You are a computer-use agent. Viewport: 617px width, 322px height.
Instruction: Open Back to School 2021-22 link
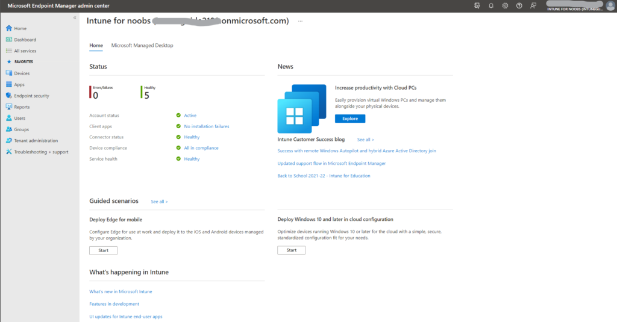coord(324,176)
